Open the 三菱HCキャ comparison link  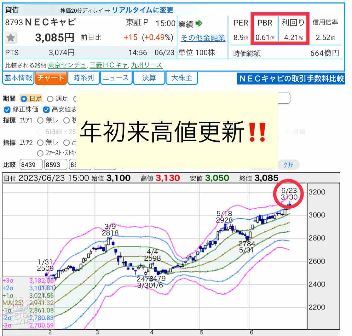click(x=109, y=65)
